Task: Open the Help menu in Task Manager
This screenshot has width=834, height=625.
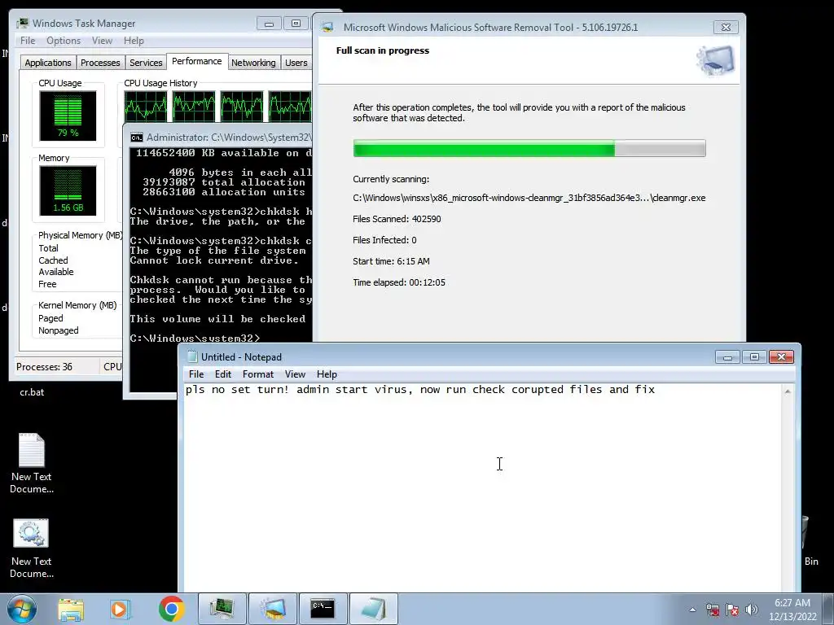Action: click(134, 41)
